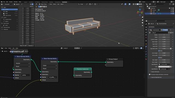Open the File menu
Screen dimensions: 175x98
[4, 2]
